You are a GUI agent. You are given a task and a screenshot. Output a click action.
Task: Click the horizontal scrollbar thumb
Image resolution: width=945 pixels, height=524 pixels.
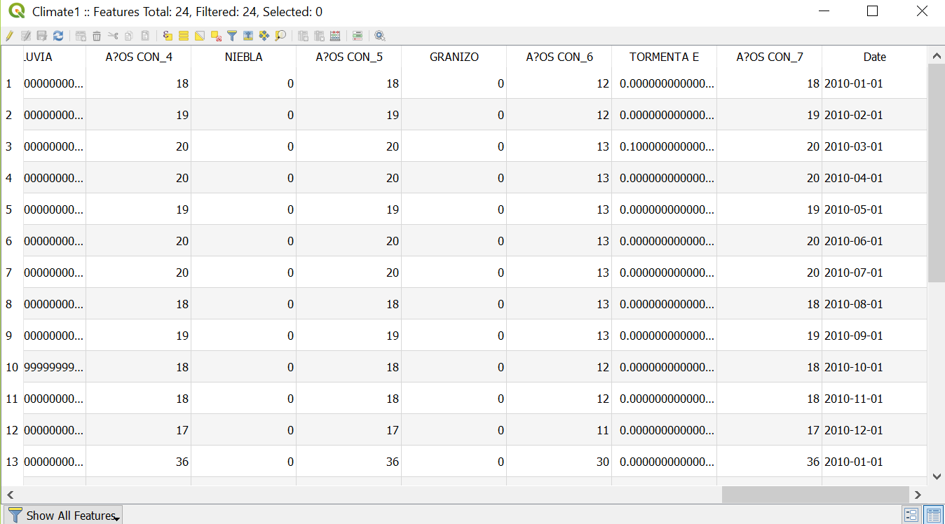pyautogui.click(x=815, y=495)
